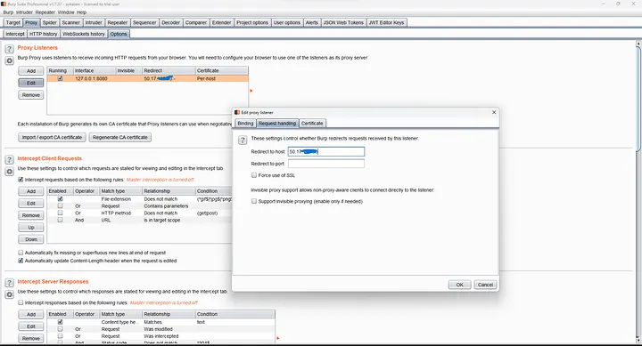
Task: Move client request rule Up
Action: point(31,227)
